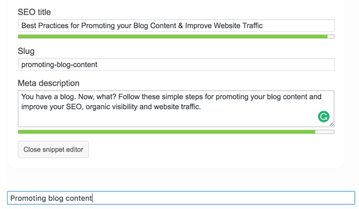Click the green Grammarly icon

tap(324, 117)
